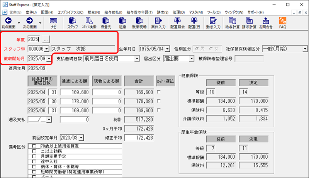The width and height of the screenshot is (309, 178).
Task: Check カット・遅払 box for 2025/05 row
Action: pyautogui.click(x=159, y=101)
